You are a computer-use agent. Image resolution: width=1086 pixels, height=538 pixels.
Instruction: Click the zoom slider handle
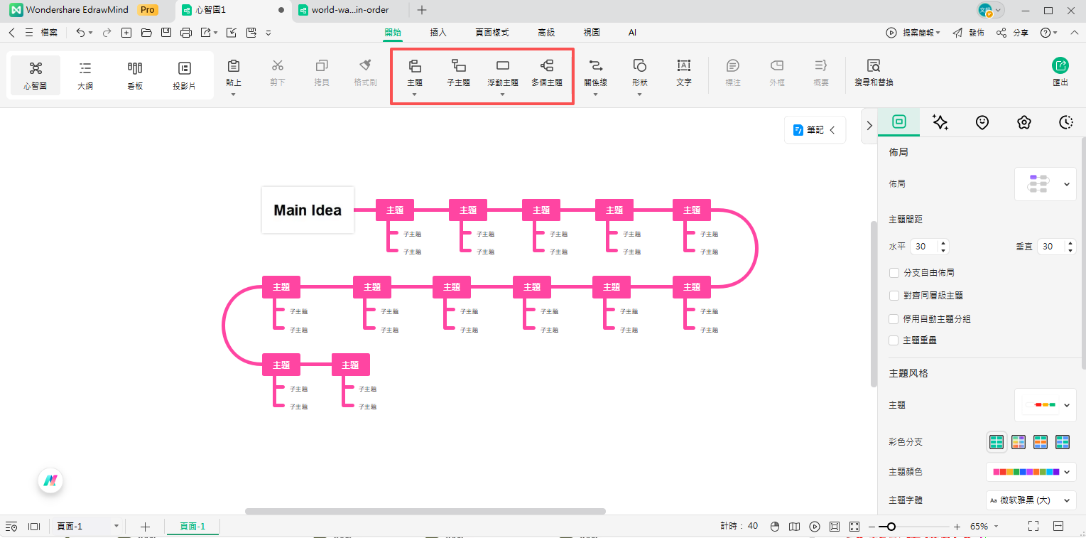[891, 527]
